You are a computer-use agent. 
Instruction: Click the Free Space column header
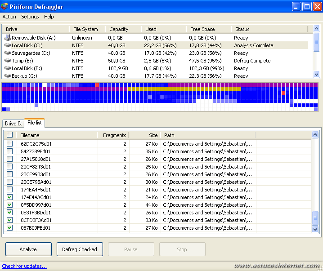(x=208, y=29)
